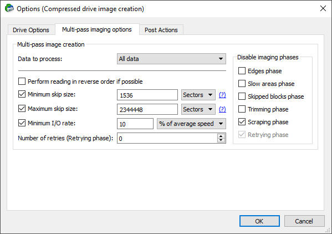Open help link for Maximum skip size
The height and width of the screenshot is (234, 332).
(x=222, y=109)
